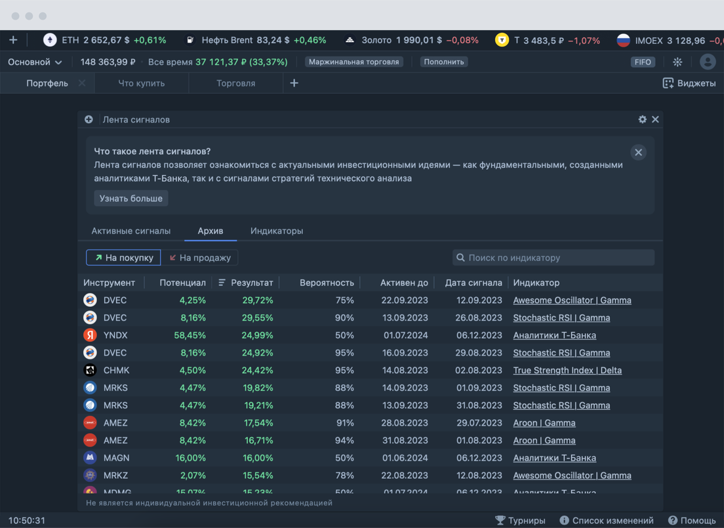Switch theme with the sun icon
This screenshot has width=724, height=528.
(x=677, y=62)
